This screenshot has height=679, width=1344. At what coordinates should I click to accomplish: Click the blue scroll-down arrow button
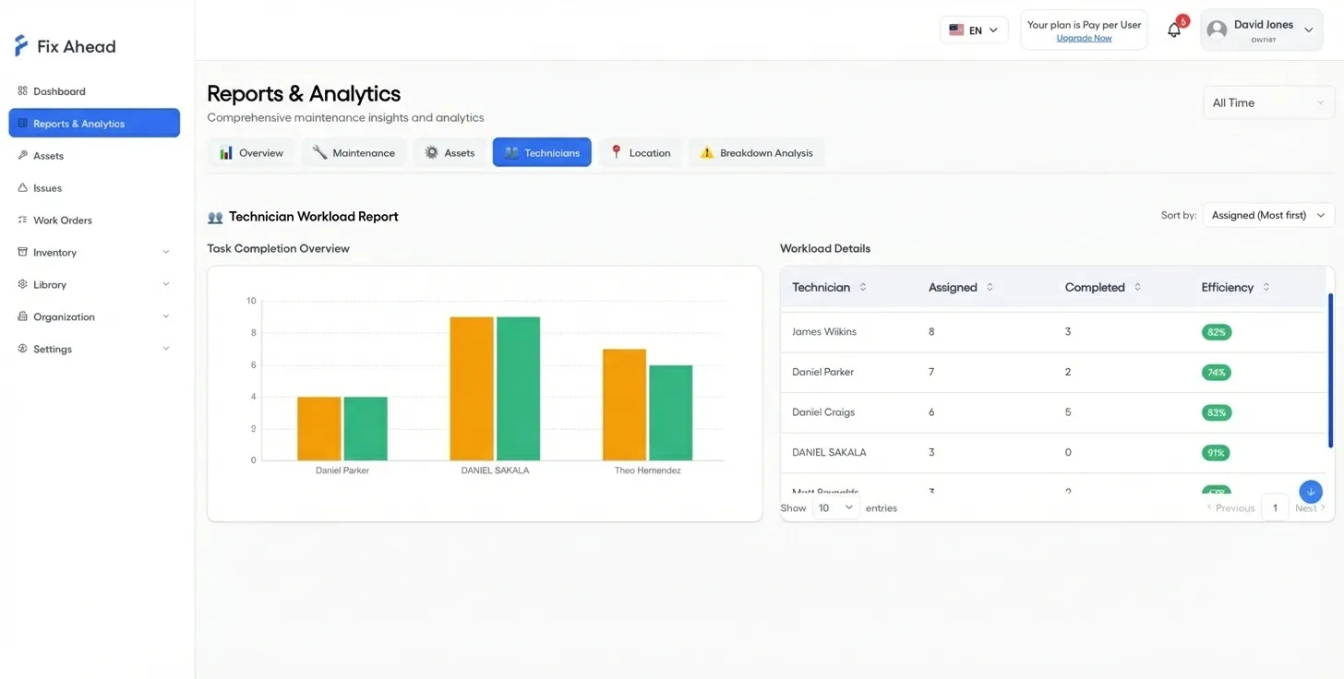pyautogui.click(x=1310, y=492)
